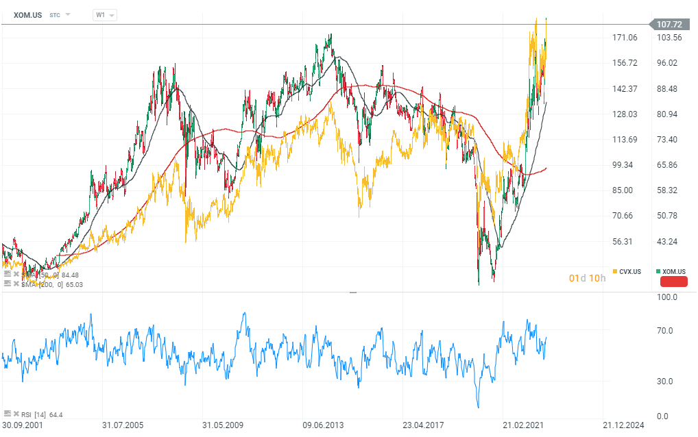Image resolution: width=698 pixels, height=437 pixels.
Task: Grab the panel divider handle above the RSI
Action: 353,292
